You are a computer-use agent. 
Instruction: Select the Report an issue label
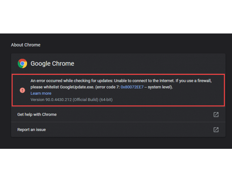[x=31, y=130]
